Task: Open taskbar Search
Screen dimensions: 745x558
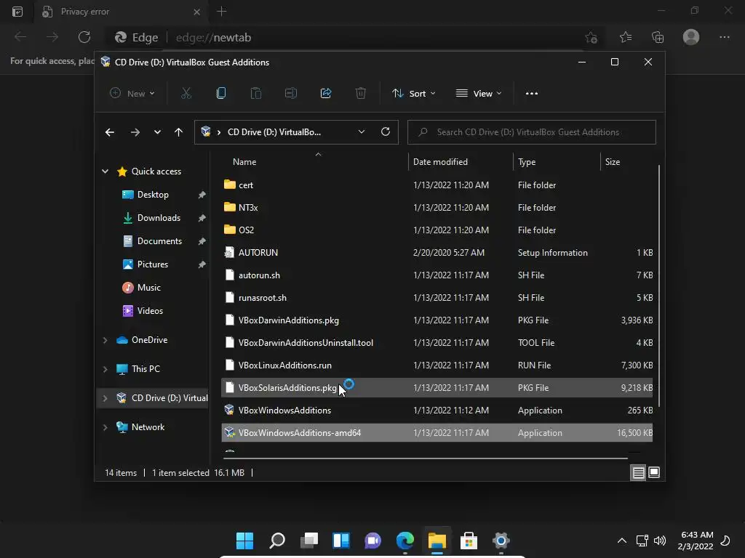Action: [277, 541]
